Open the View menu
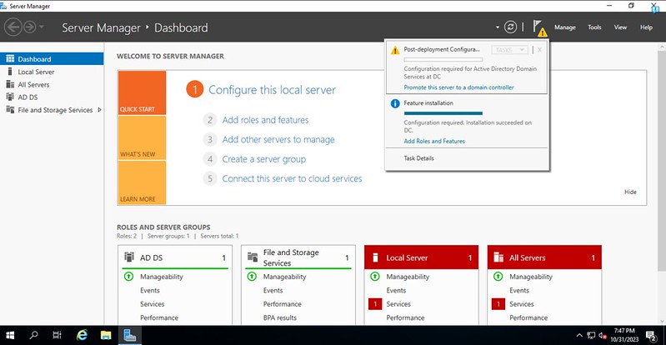 (x=620, y=27)
